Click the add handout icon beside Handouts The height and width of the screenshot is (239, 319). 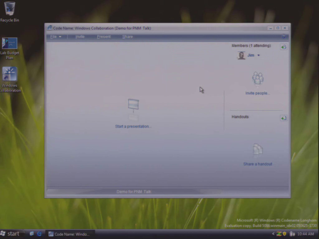tap(283, 118)
